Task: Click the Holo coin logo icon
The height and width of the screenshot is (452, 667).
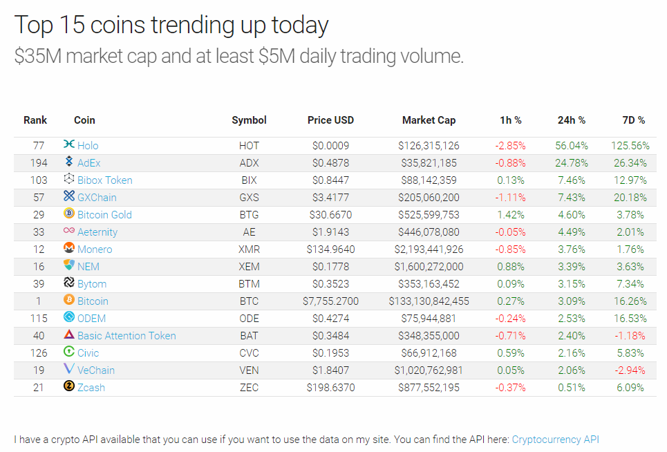Action: 68,145
